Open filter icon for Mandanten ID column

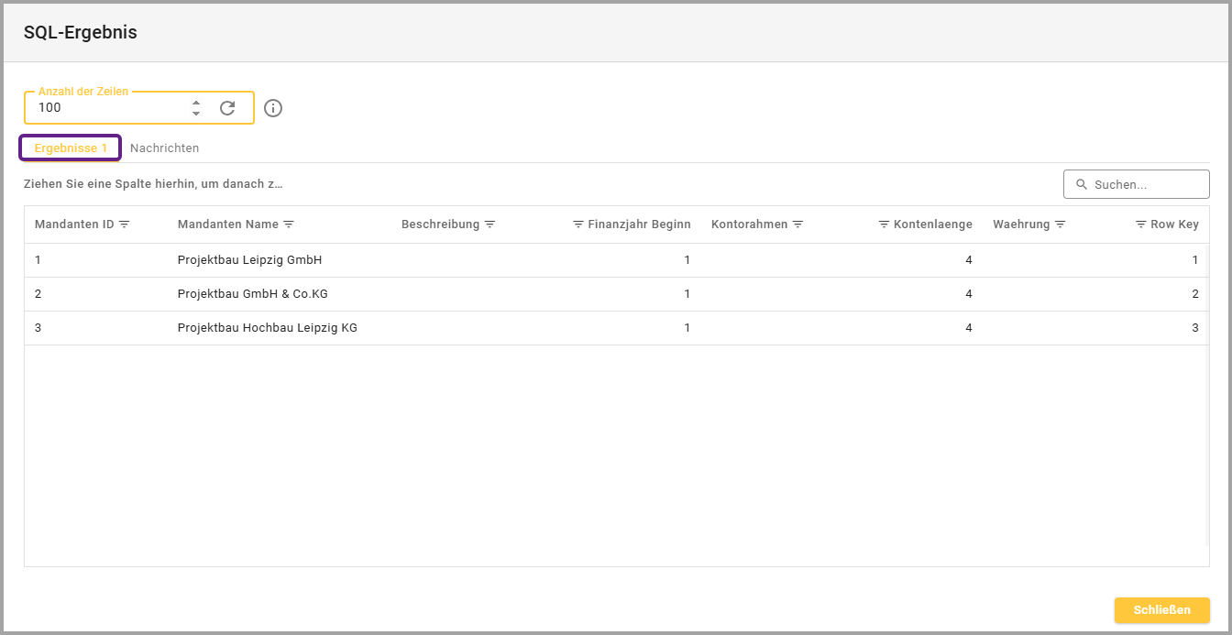point(125,224)
